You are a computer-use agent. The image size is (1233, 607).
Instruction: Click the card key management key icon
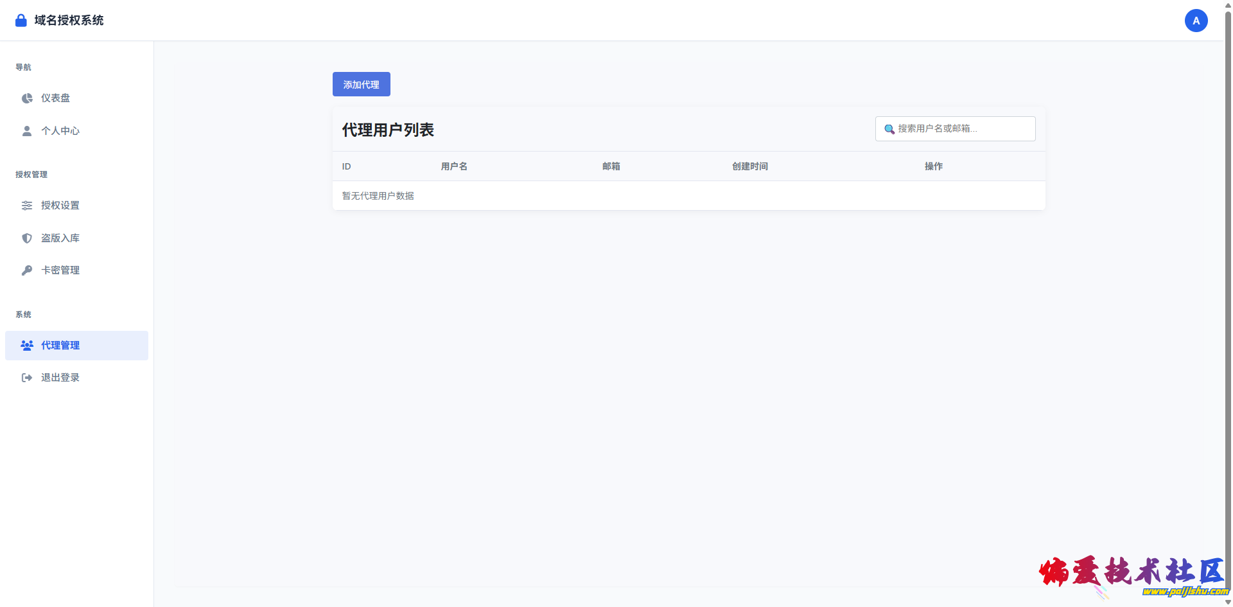pos(27,270)
